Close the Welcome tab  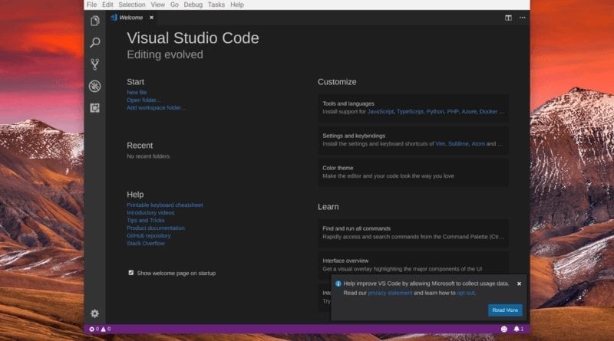coord(151,18)
